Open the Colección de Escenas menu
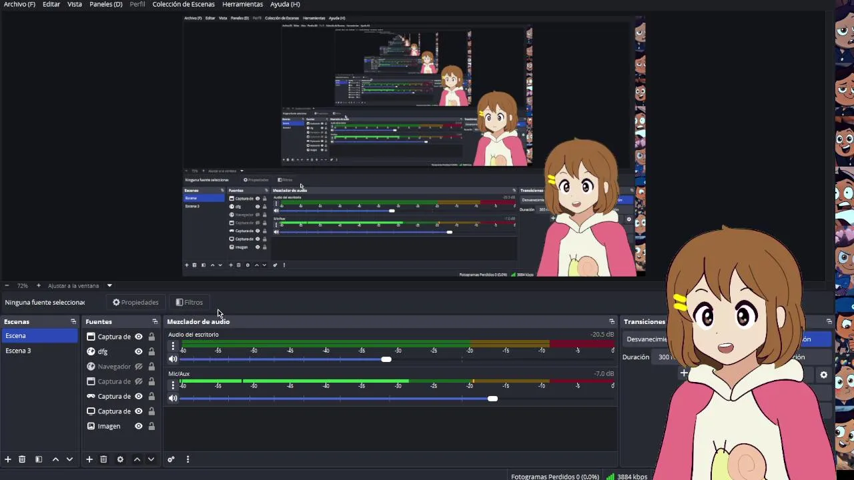 [183, 4]
